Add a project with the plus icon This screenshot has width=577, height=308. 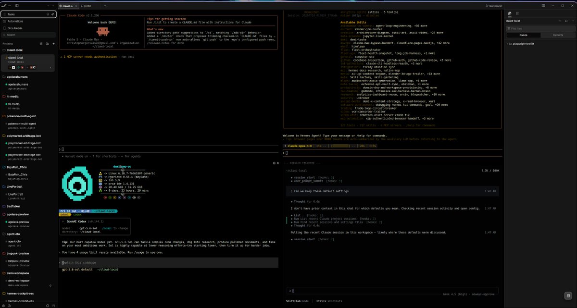53,44
